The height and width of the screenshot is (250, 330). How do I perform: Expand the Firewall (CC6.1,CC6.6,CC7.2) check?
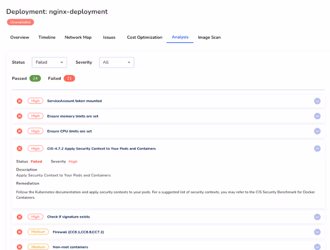pyautogui.click(x=317, y=232)
